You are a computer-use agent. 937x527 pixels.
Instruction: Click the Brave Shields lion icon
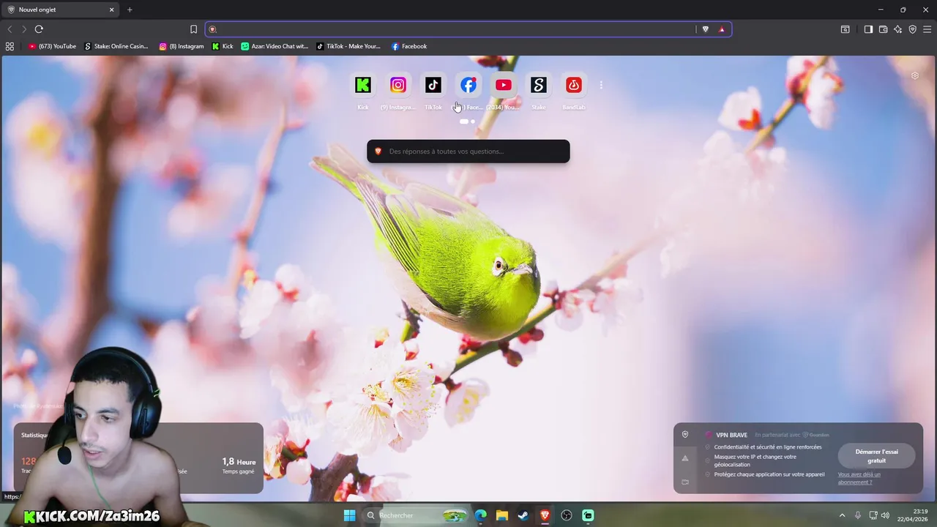coord(706,29)
